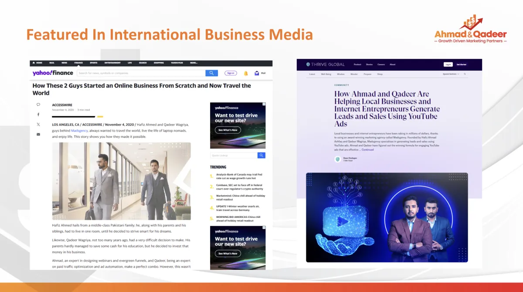The width and height of the screenshot is (523, 292).
Task: Open Life in the Yahoo top bar
Action: point(130,63)
